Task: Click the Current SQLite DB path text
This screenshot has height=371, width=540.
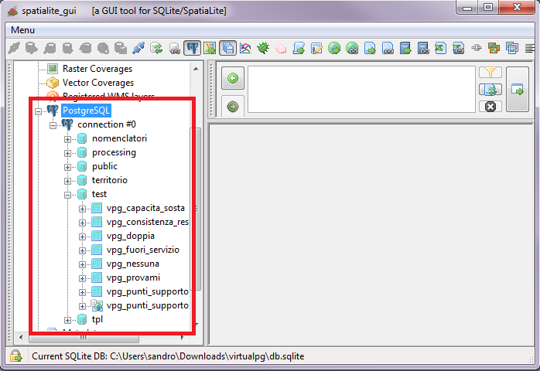Action: [168, 356]
